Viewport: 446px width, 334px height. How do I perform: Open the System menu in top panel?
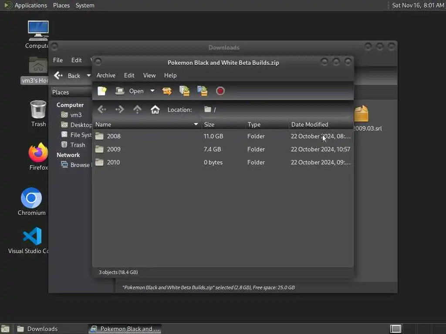[x=85, y=5]
